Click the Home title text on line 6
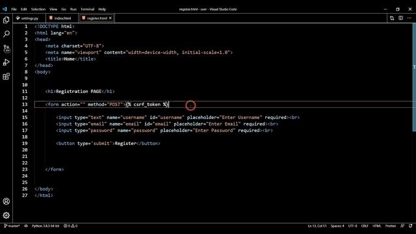Image resolution: width=416 pixels, height=234 pixels. (x=69, y=59)
